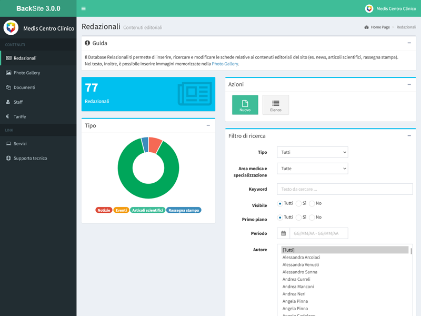The height and width of the screenshot is (316, 421).
Task: Select Andrea Curreli in Autore list
Action: tap(345, 279)
